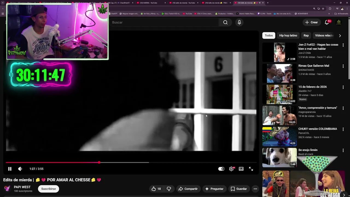Open options for CHUKY versión COLOMBIANA
This screenshot has width=350, height=197.
(x=343, y=129)
